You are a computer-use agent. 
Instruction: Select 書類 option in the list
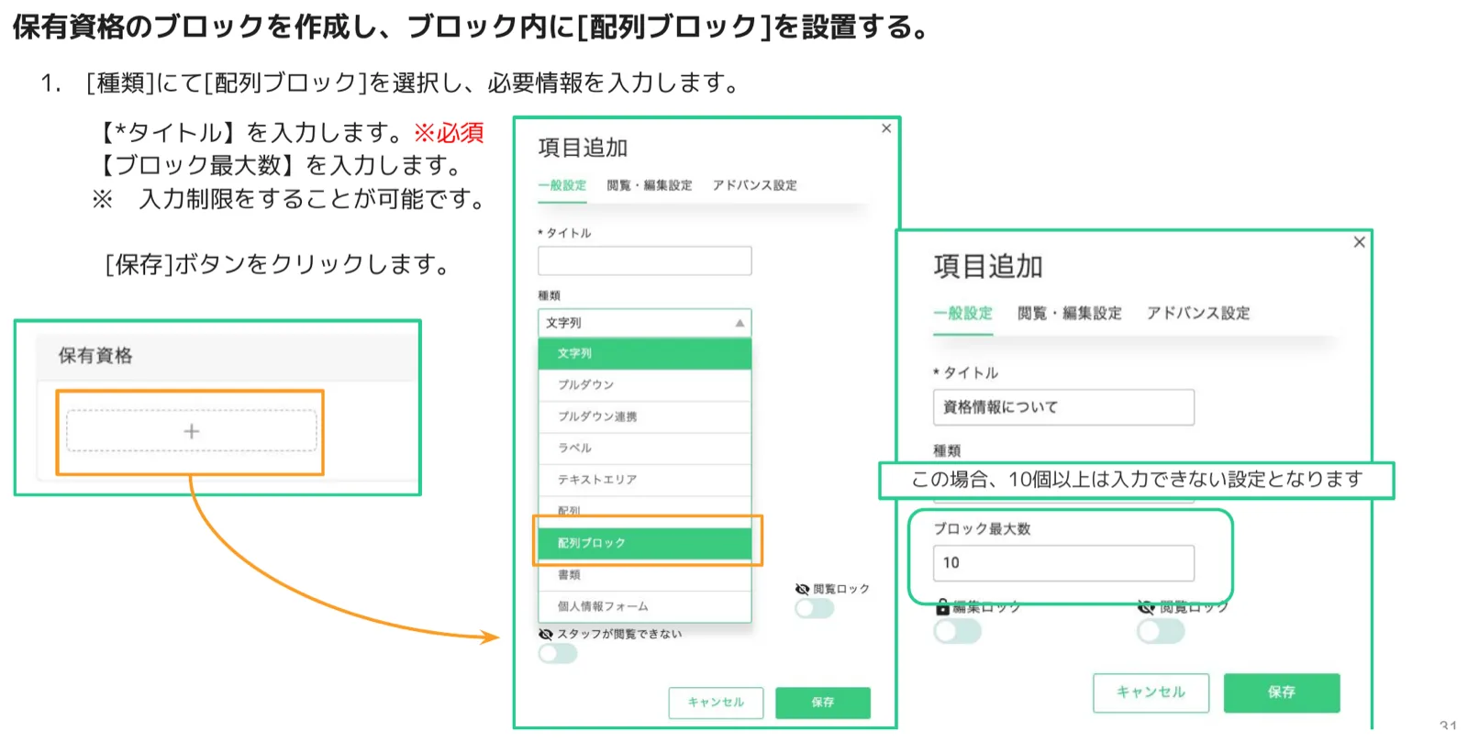645,575
